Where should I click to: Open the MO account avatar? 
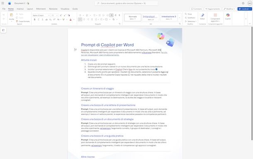(250, 3)
